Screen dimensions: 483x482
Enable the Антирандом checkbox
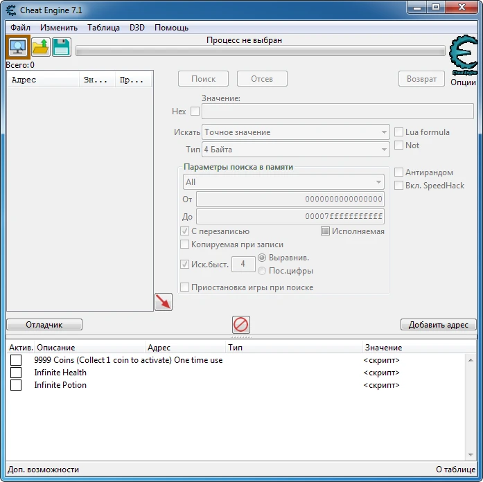(x=398, y=172)
